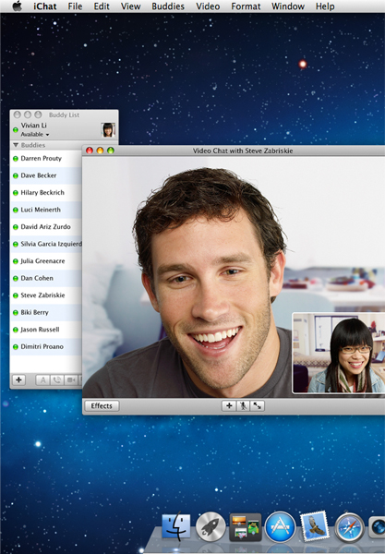Viewport: 385px width, 554px height.
Task: Open the App Store from the Dock
Action: point(280,527)
